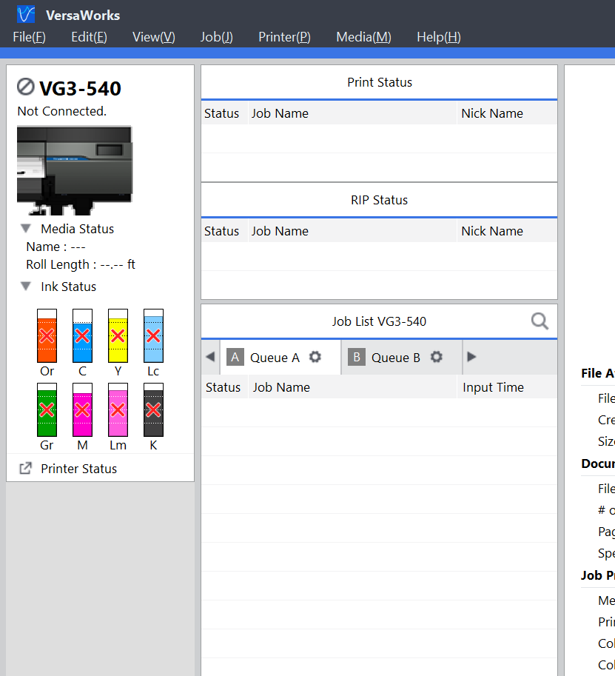Open the Printer Status link
This screenshot has height=676, width=615.
pyautogui.click(x=79, y=469)
